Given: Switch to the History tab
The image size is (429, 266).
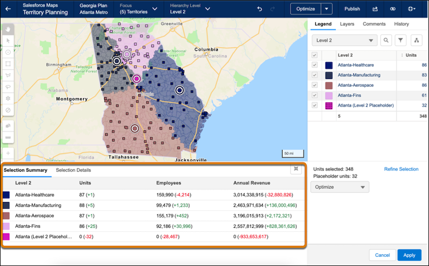Looking at the screenshot, I should [x=401, y=24].
